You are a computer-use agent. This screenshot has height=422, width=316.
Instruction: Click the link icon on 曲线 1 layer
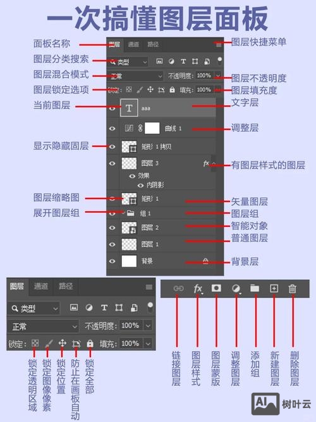pos(140,128)
